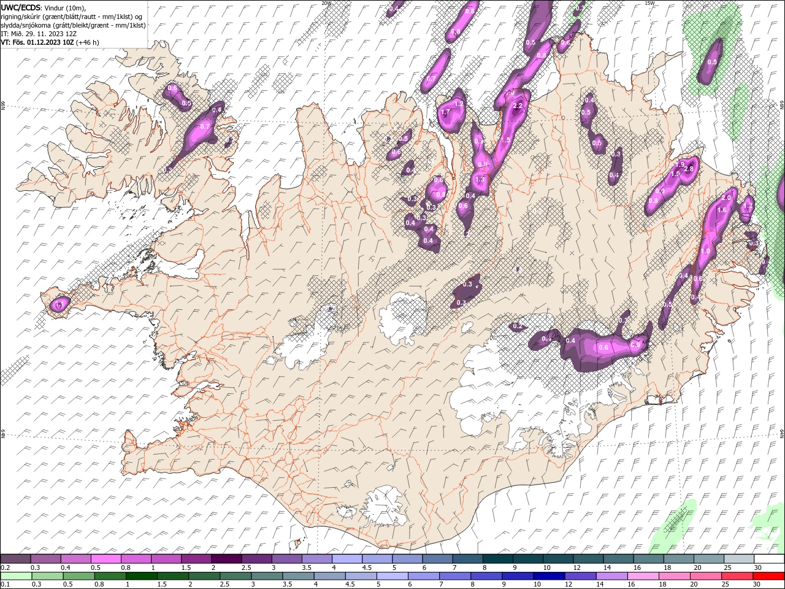Image resolution: width=785 pixels, height=589 pixels.
Task: Click the 1.9 snowfall value in the northeast
Action: pyautogui.click(x=680, y=164)
